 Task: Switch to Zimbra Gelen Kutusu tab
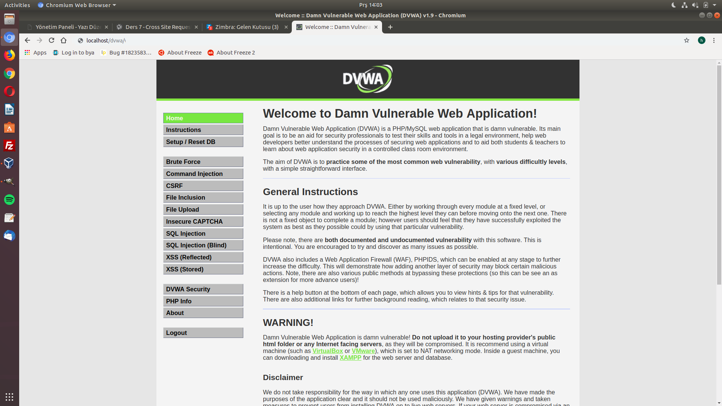click(x=247, y=27)
